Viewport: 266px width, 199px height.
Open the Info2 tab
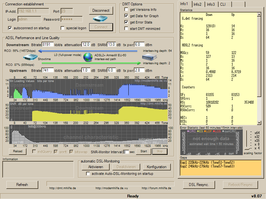tap(198, 4)
